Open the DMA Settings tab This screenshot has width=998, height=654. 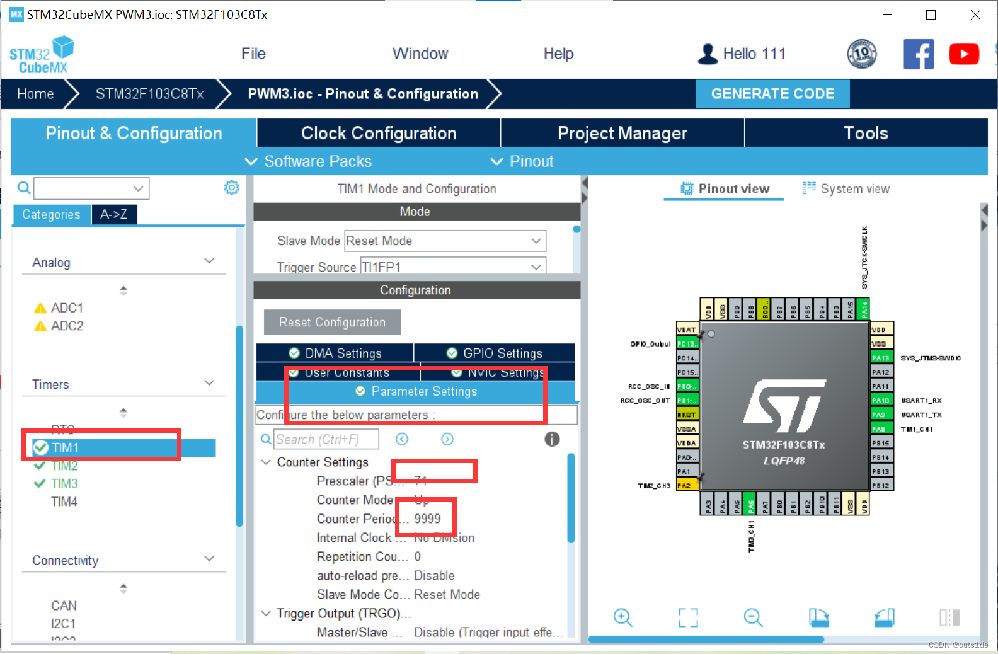(x=335, y=353)
